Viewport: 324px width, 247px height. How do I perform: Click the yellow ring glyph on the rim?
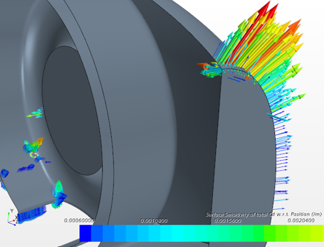coord(34,155)
